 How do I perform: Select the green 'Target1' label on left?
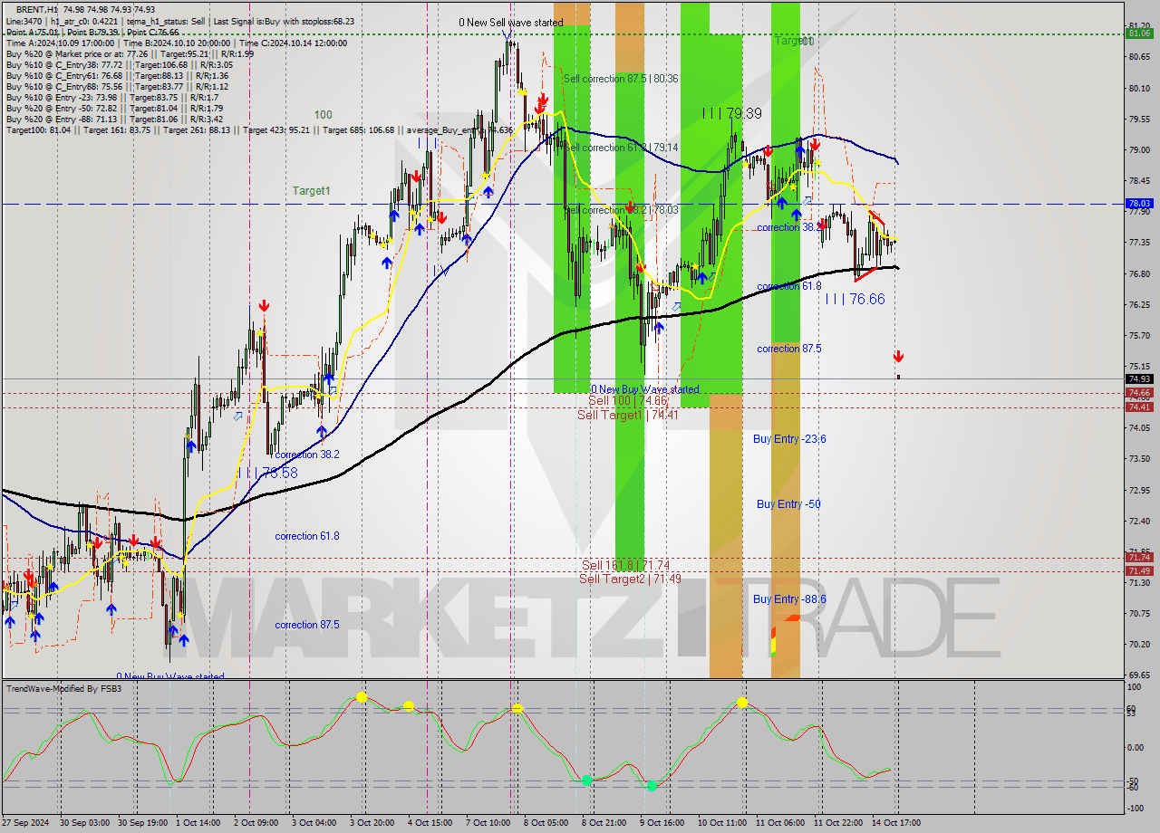coord(311,191)
